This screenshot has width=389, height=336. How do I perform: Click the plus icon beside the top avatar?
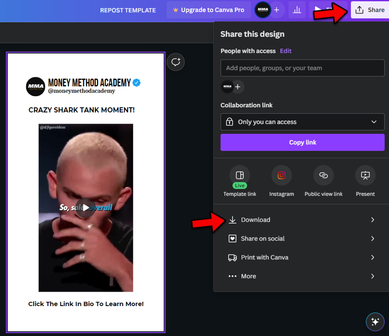pyautogui.click(x=277, y=10)
